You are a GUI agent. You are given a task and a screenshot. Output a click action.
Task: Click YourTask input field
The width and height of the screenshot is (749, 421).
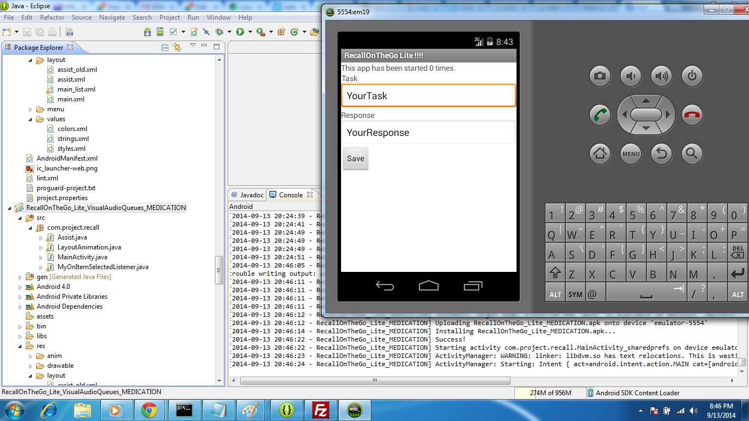point(428,95)
